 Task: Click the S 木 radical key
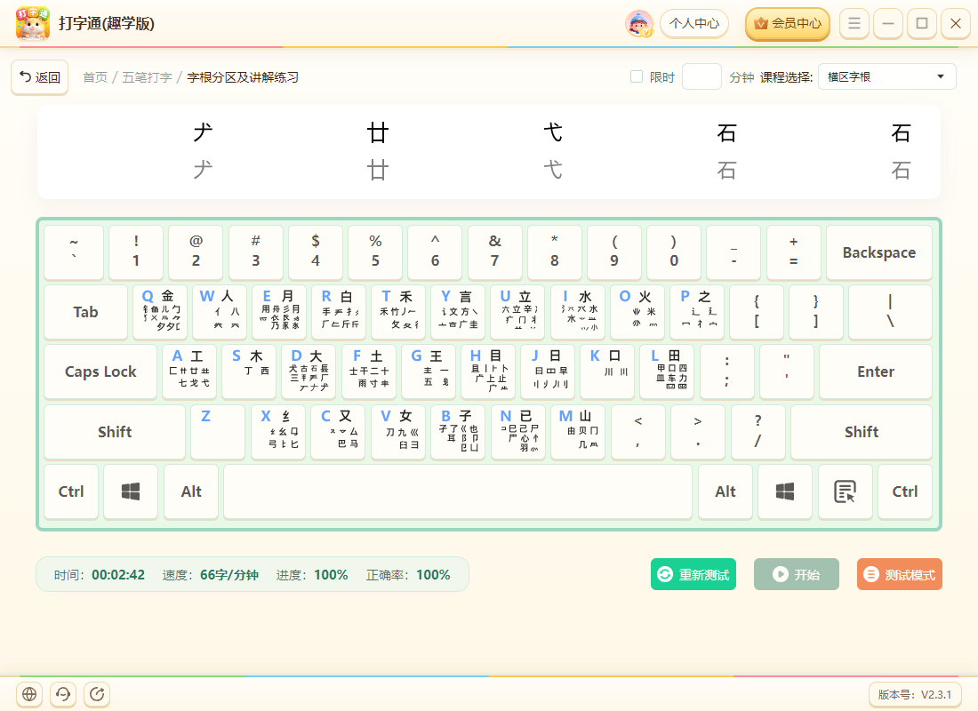249,371
